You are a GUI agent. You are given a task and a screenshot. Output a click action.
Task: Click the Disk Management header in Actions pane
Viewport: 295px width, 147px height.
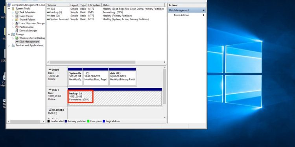tap(186, 10)
